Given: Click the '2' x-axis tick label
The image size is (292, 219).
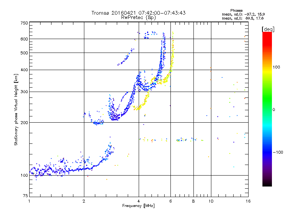Looking at the screenshot, I should tap(84, 201).
